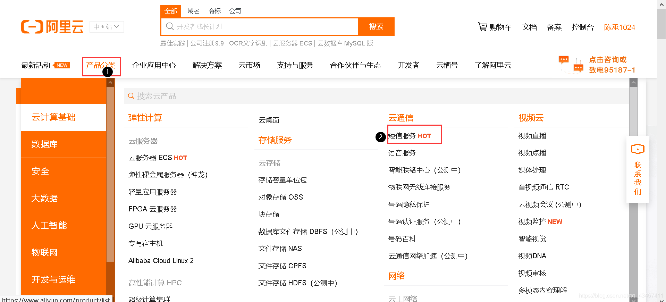Open the 企业应用中心 menu
The image size is (666, 302).
154,65
